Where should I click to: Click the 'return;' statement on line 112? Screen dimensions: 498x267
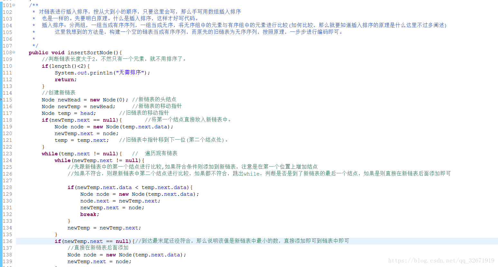point(66,80)
